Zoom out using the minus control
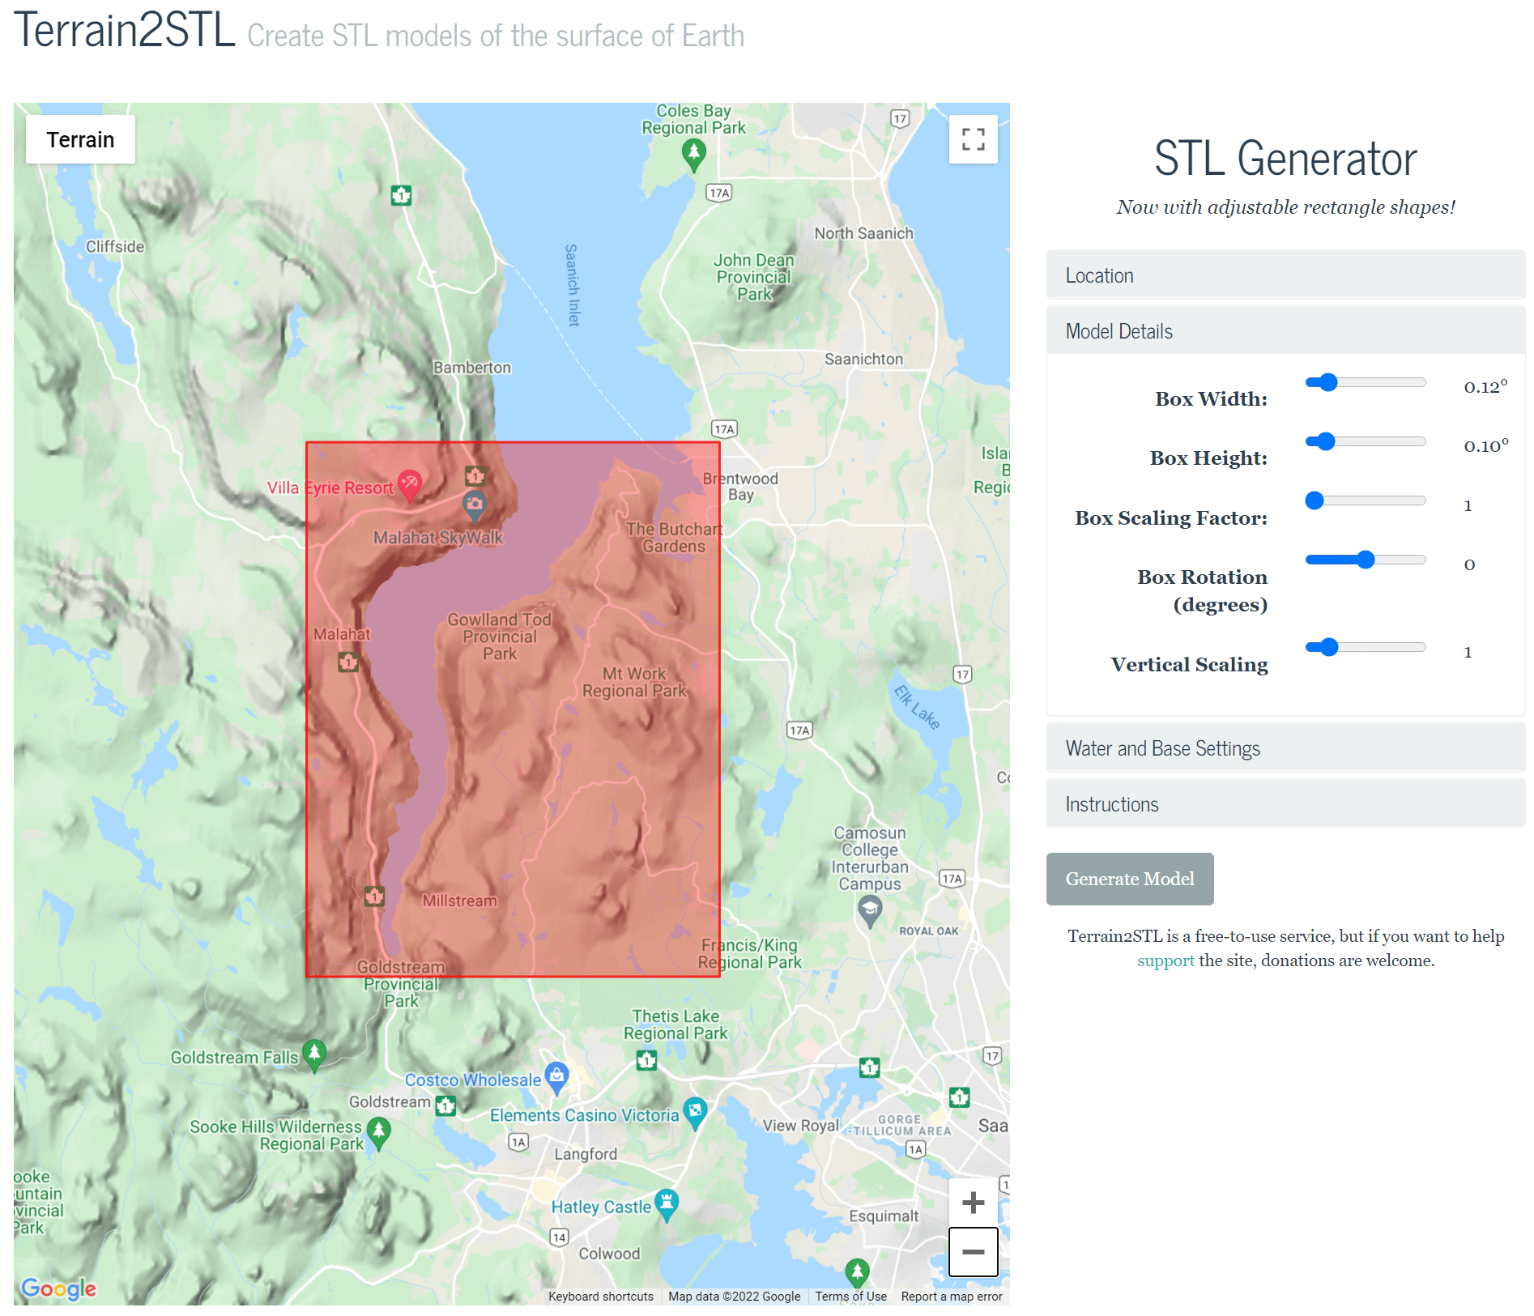The width and height of the screenshot is (1534, 1316). coord(972,1252)
